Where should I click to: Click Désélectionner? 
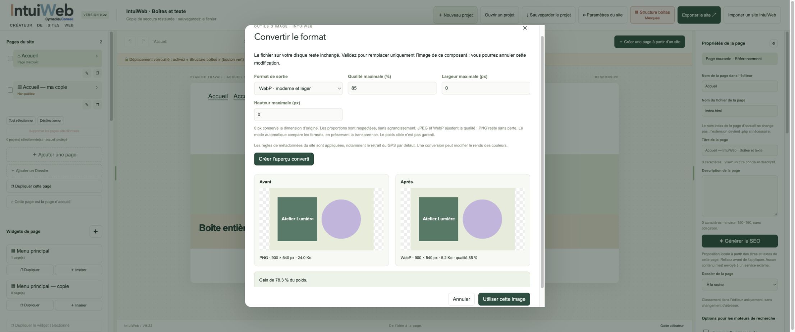pos(51,121)
